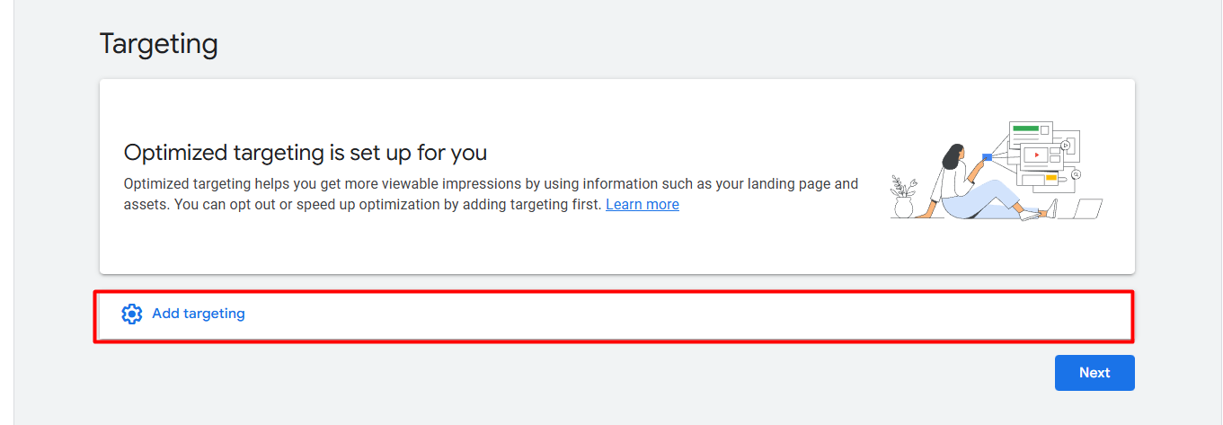Click the Add targeting gear icon
Screen dimensions: 1223x425
132,314
